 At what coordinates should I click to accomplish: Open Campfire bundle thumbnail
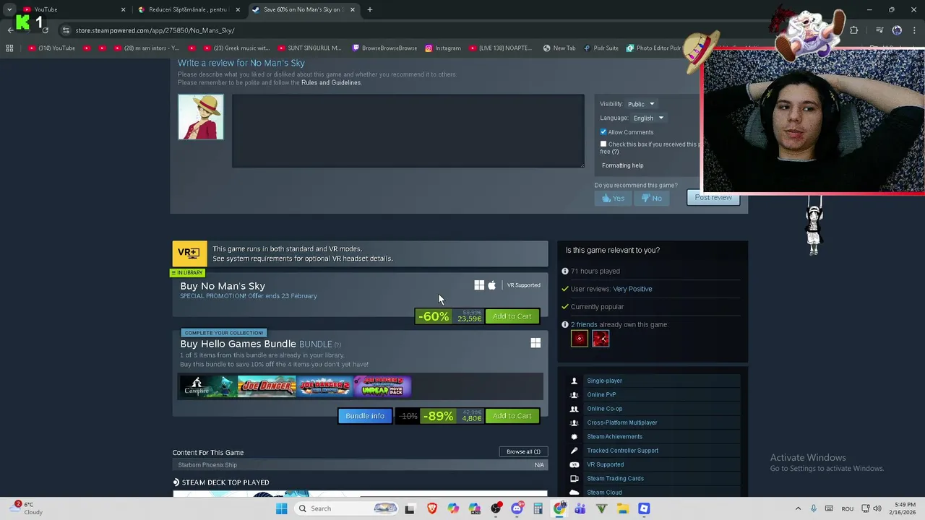209,386
